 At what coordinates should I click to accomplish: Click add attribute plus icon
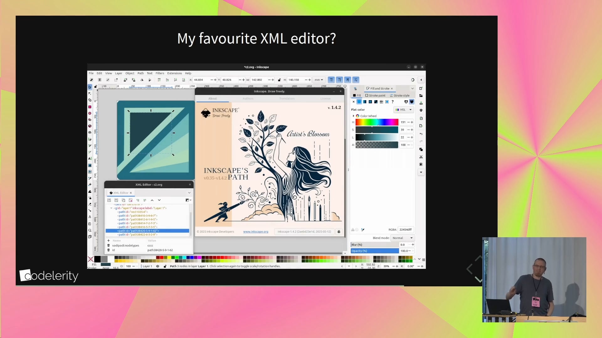(108, 241)
